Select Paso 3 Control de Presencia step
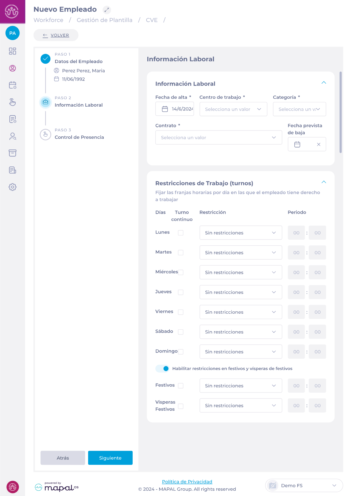This screenshot has width=351, height=496. coord(79,137)
